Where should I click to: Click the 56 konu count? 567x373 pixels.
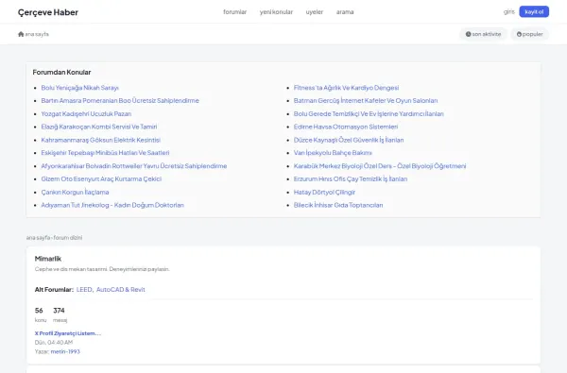[x=40, y=314]
